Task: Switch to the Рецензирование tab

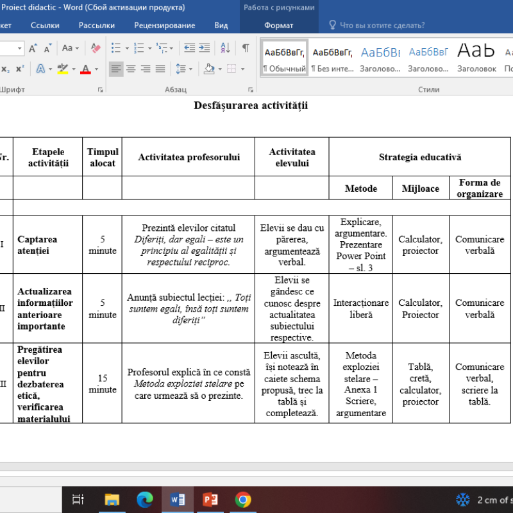Action: (x=164, y=25)
